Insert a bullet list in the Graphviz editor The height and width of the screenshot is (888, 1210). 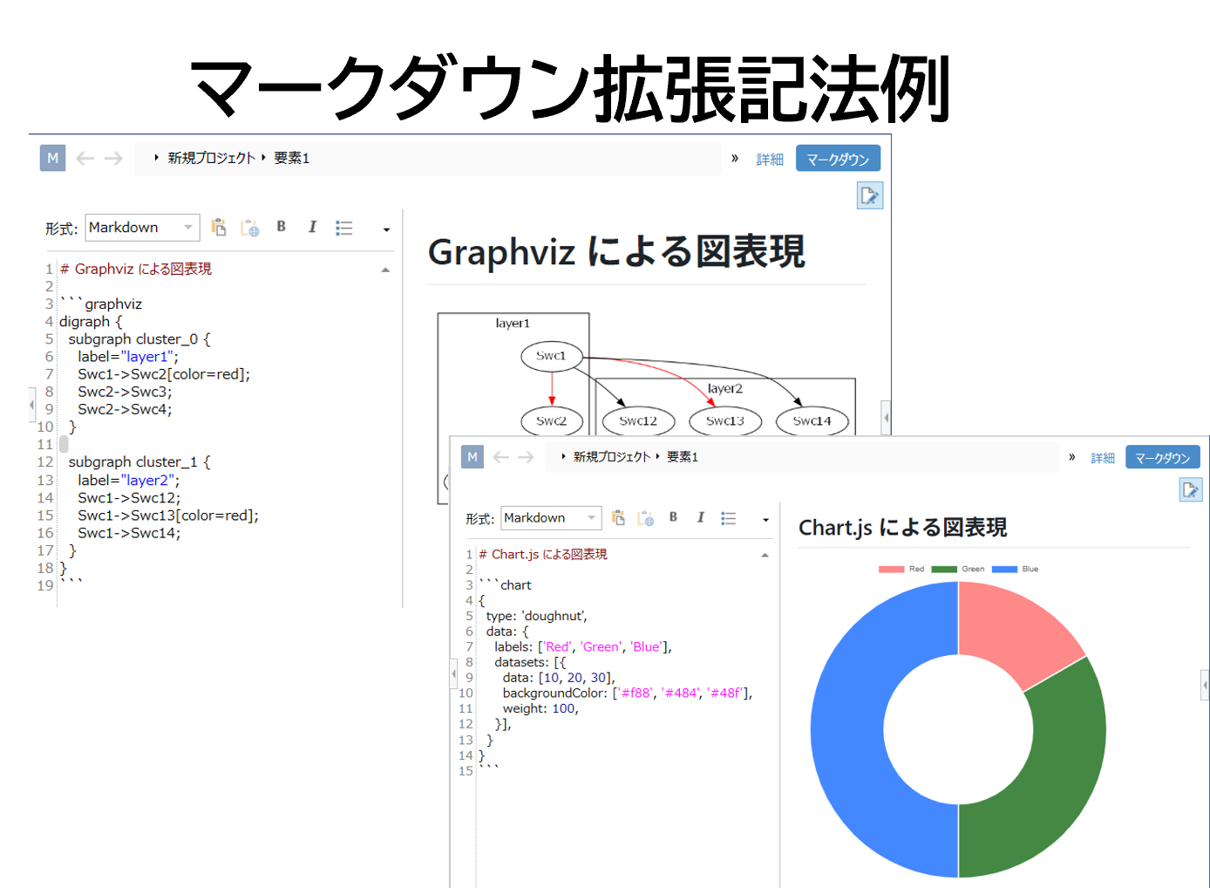[344, 228]
